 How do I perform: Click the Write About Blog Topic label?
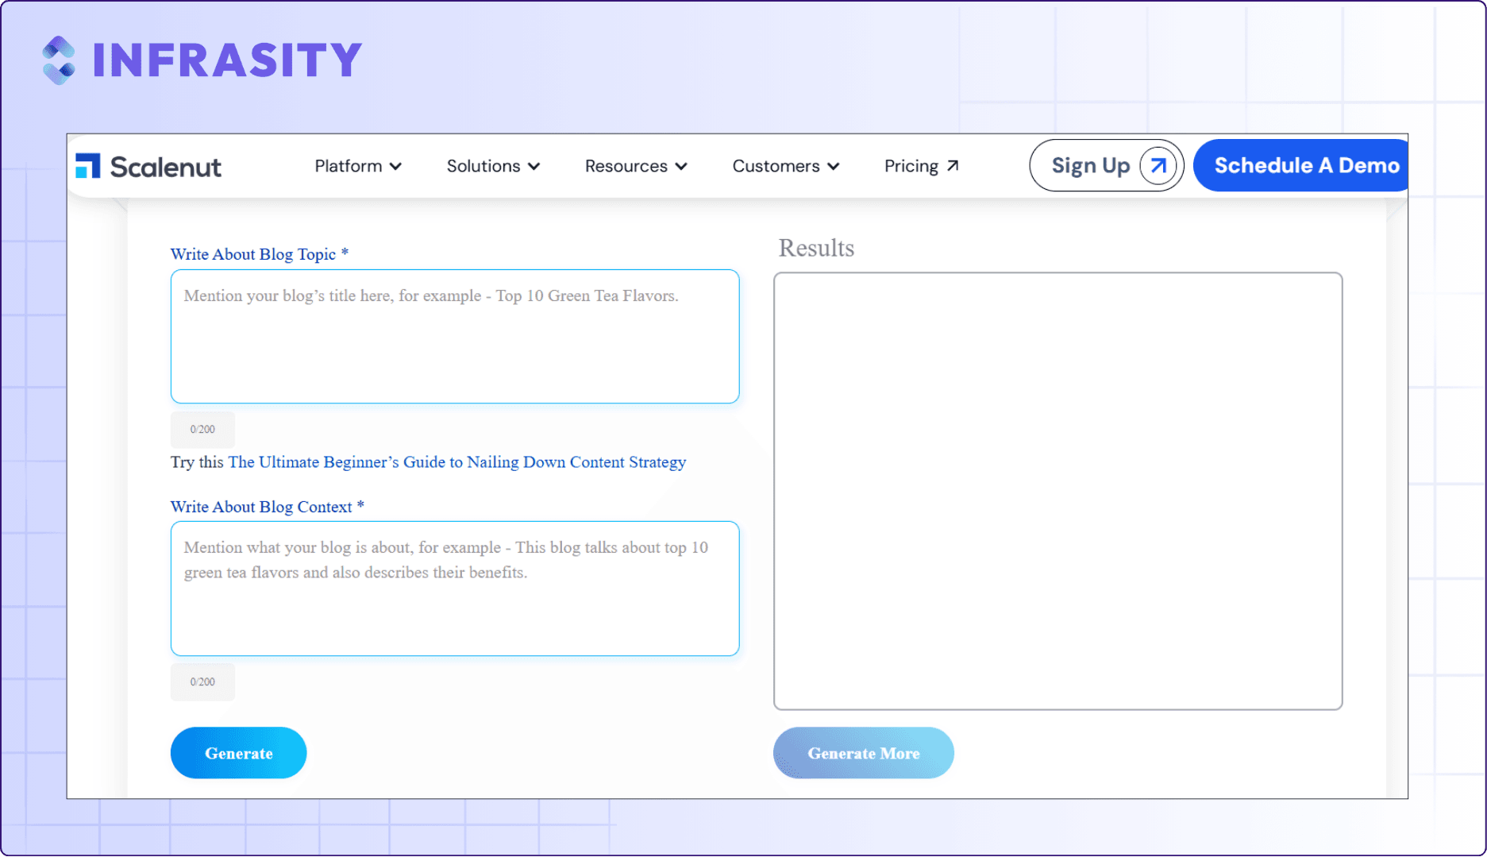260,254
